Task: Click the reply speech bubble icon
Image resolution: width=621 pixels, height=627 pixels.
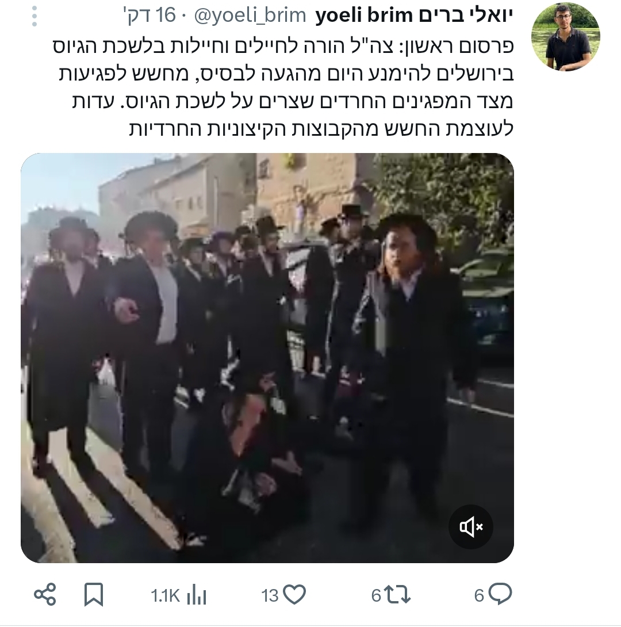Action: click(500, 594)
